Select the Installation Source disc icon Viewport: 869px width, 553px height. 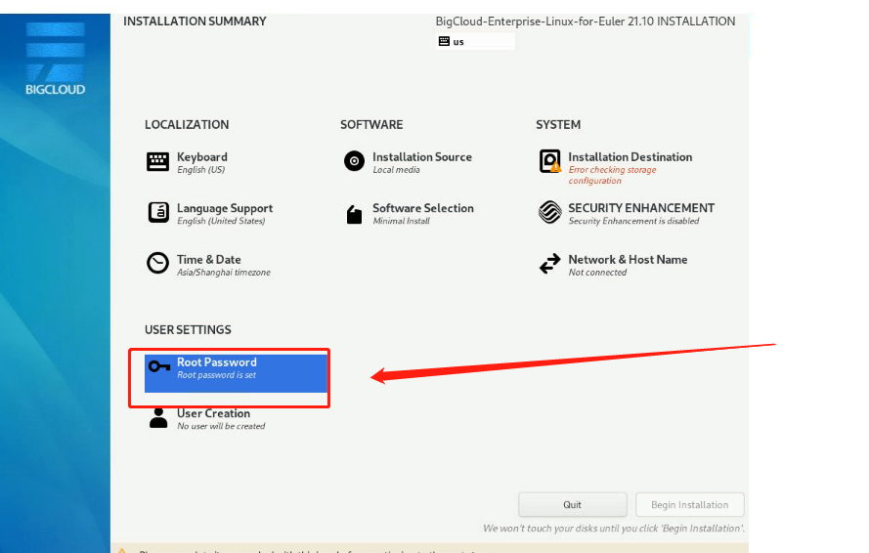click(354, 162)
